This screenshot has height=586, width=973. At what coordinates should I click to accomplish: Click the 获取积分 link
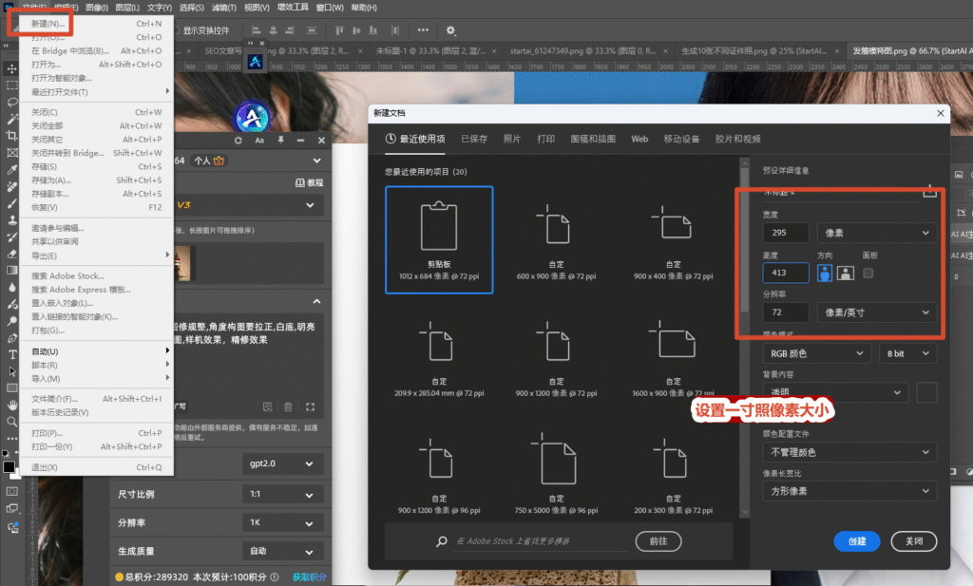pos(309,577)
